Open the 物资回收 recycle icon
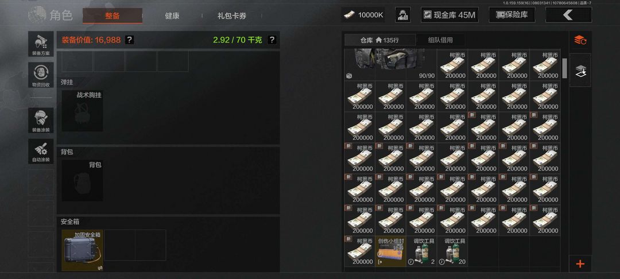The height and width of the screenshot is (279, 620). (x=41, y=75)
